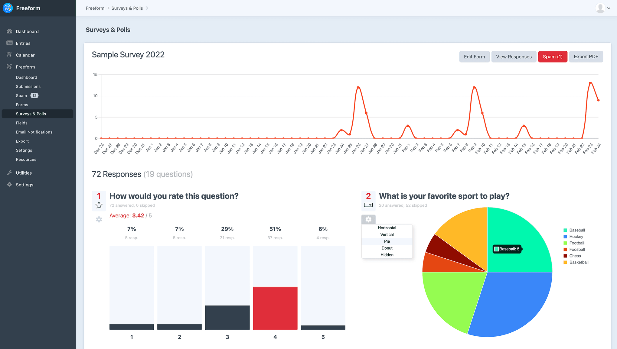Open chart settings gear for question 1

click(x=99, y=219)
